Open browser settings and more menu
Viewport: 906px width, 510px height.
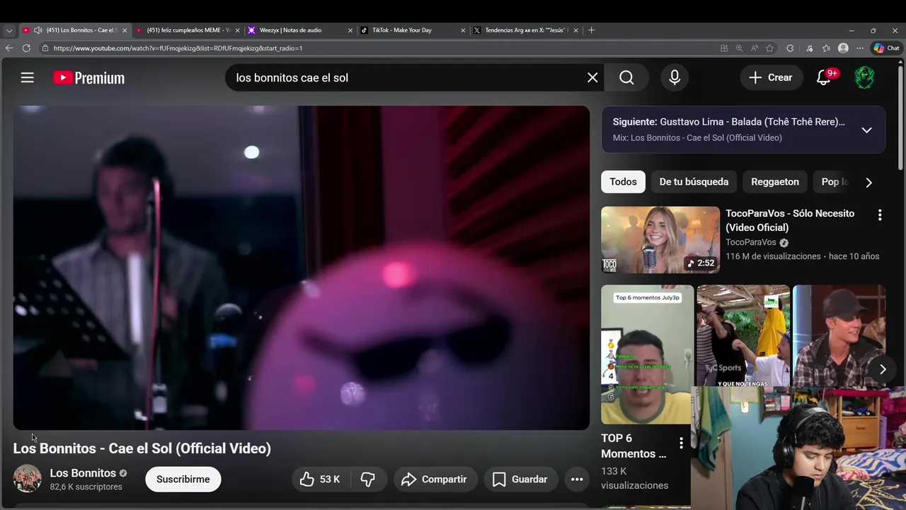coord(860,48)
